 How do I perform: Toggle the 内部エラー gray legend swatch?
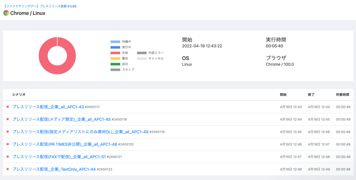(x=141, y=53)
